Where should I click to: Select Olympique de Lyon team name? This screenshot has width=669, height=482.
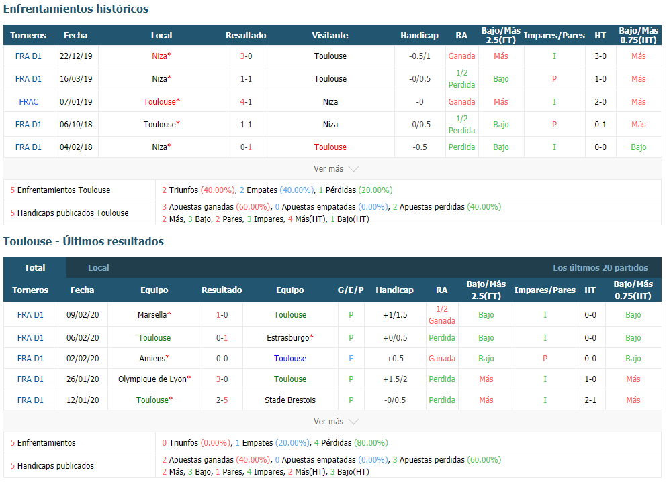[152, 379]
